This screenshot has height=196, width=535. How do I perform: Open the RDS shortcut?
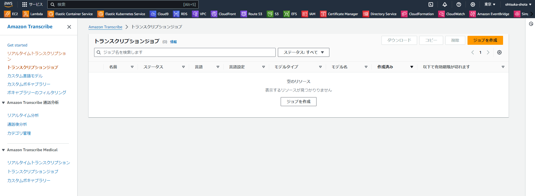tap(180, 14)
